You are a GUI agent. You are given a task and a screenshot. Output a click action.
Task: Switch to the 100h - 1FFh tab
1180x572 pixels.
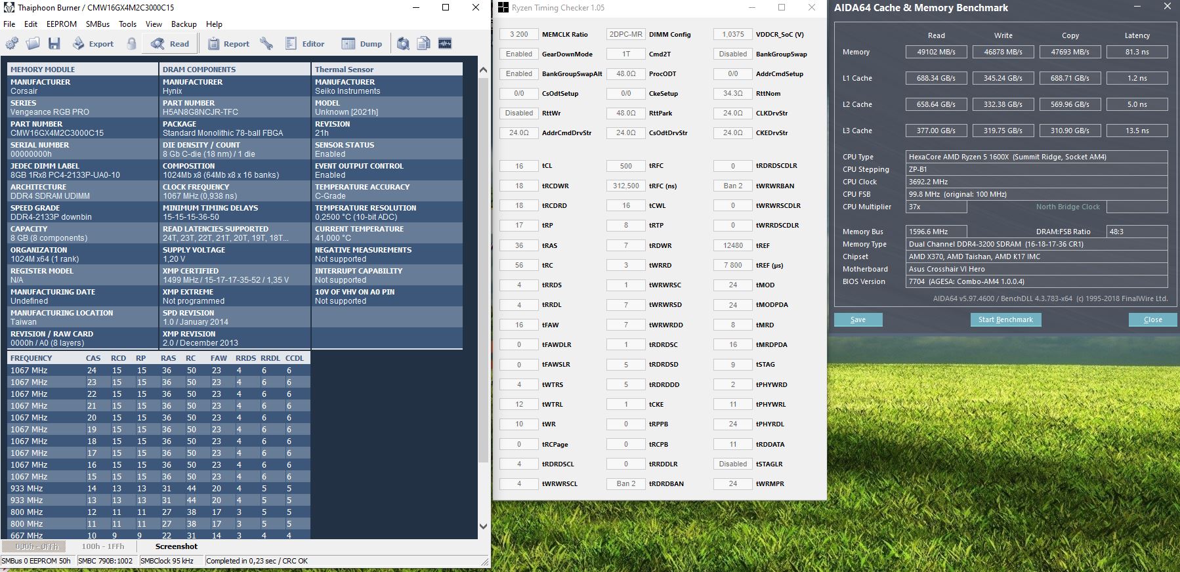pyautogui.click(x=103, y=546)
